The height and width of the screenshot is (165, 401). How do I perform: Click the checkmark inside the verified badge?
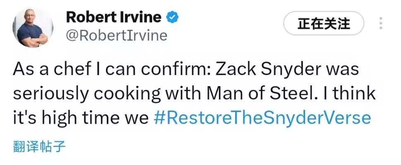pyautogui.click(x=172, y=17)
